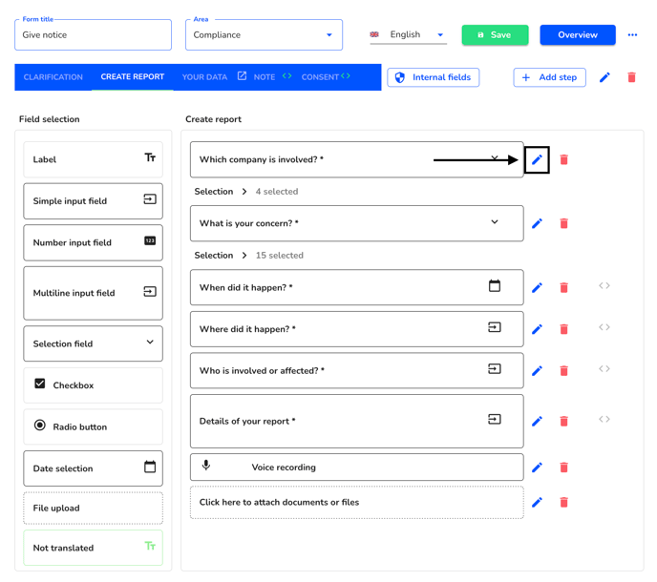
Task: Click the microphone icon in Voice recording
Action: (206, 466)
